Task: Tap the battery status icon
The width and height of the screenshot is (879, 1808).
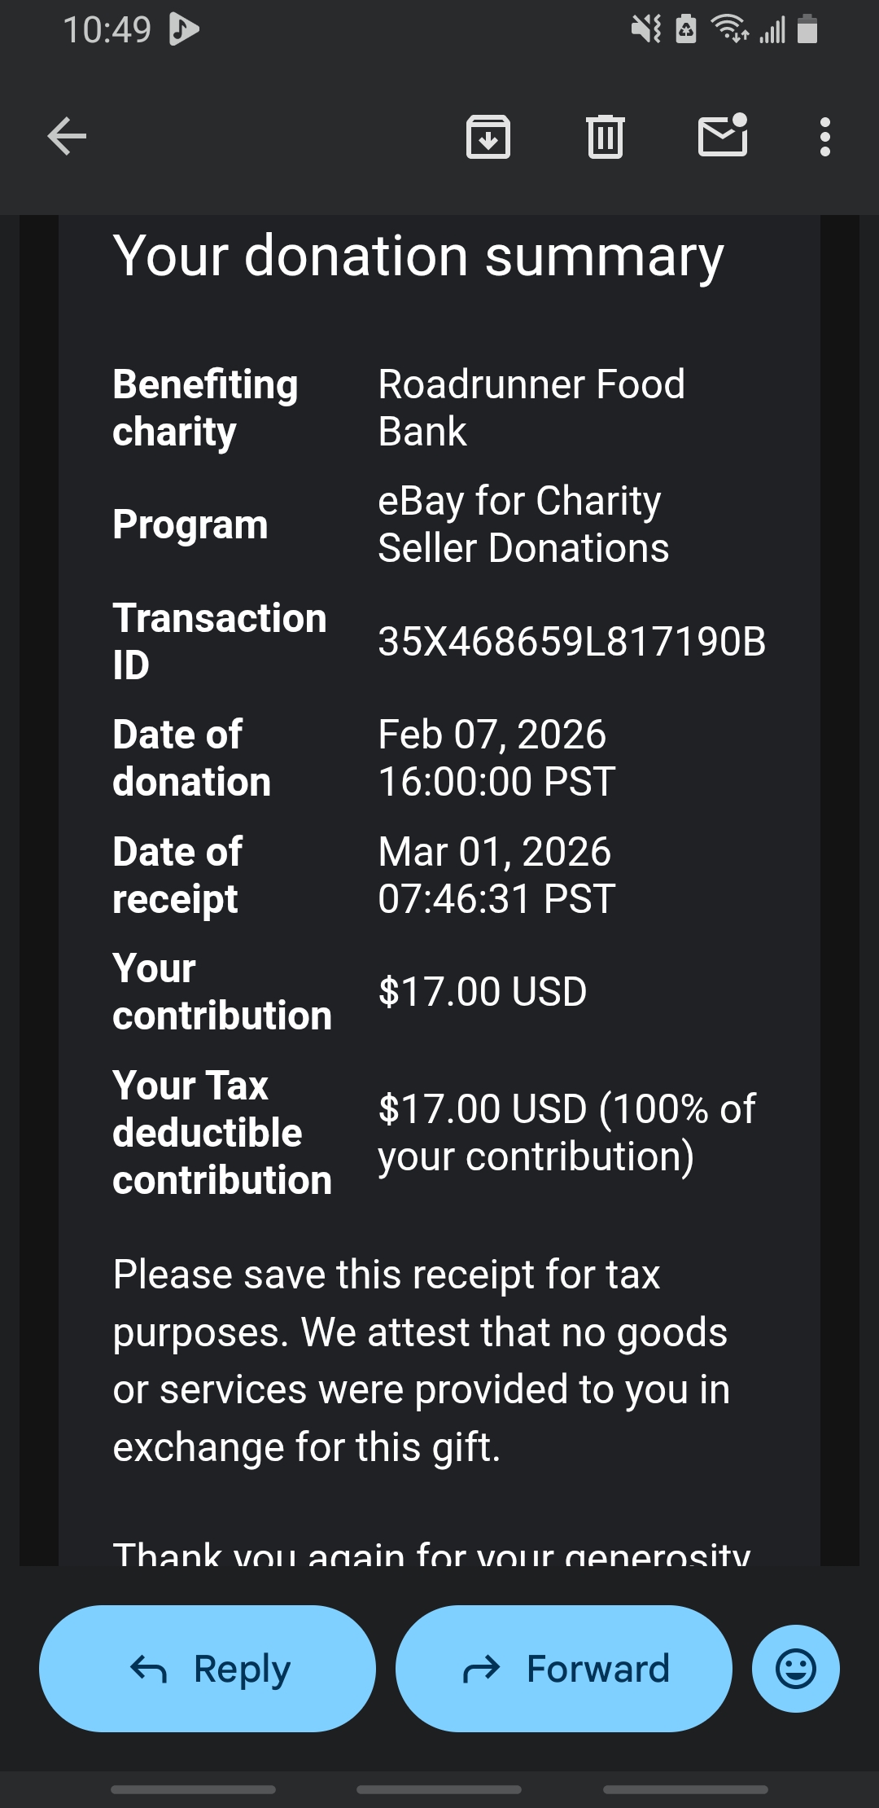Action: pyautogui.click(x=807, y=29)
